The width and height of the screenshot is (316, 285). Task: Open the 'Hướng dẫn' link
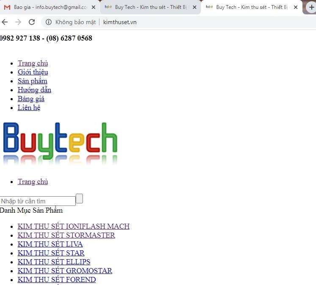click(x=34, y=90)
